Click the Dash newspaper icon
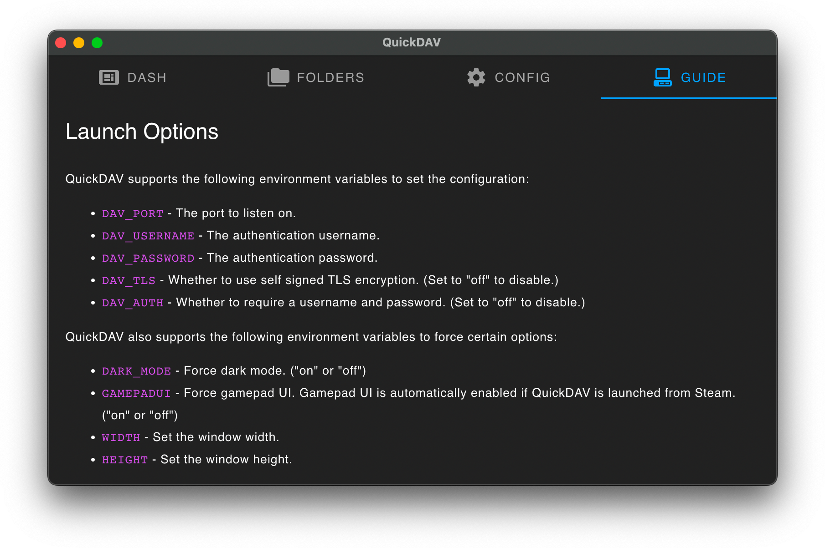This screenshot has width=825, height=548. pos(108,77)
